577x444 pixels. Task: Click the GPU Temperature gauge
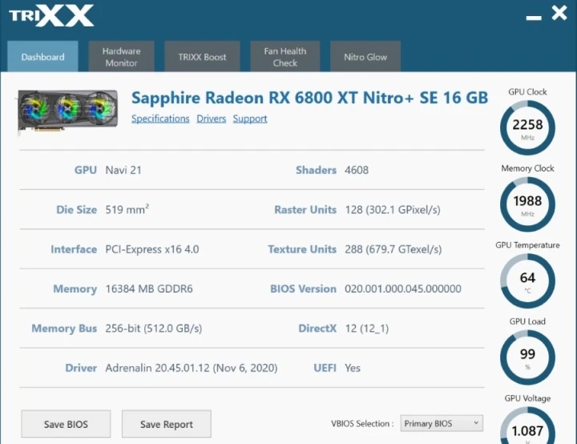pyautogui.click(x=527, y=281)
